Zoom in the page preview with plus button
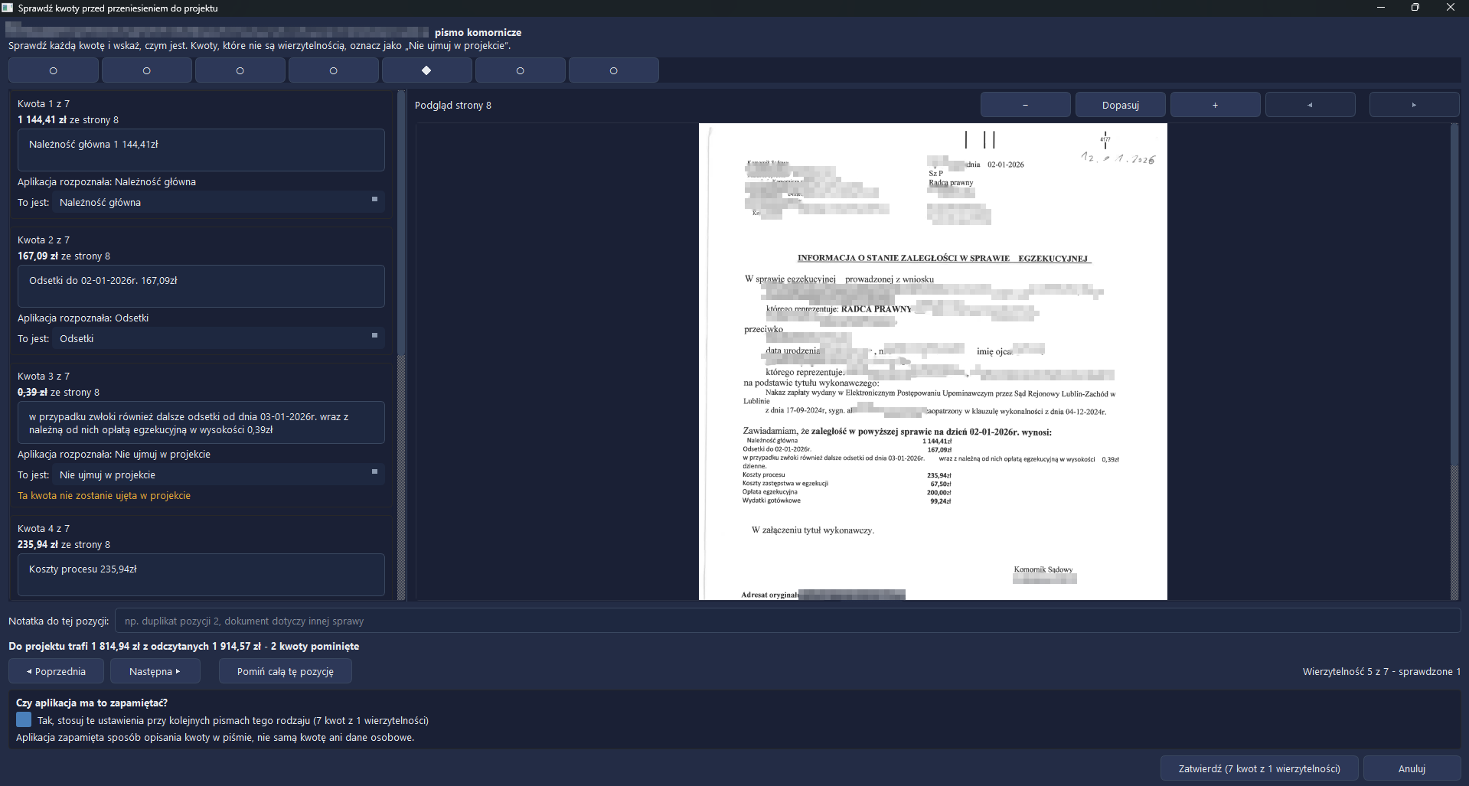The image size is (1469, 786). click(x=1215, y=105)
